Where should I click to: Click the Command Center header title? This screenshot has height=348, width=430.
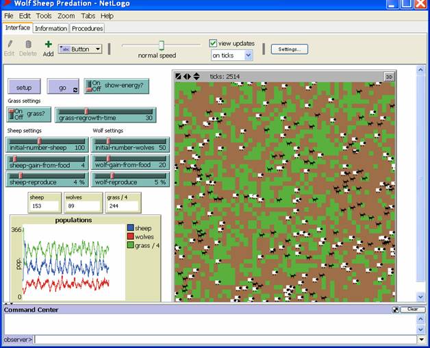[31, 310]
